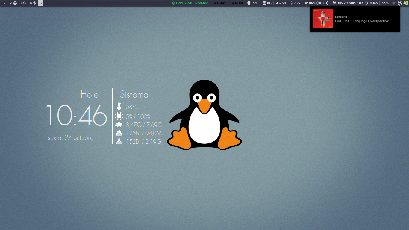Click the Spotify now-playing Bad Suns - Pretend

tap(190, 3)
